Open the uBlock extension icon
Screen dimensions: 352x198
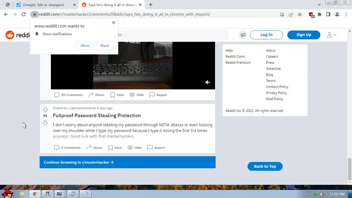(311, 15)
